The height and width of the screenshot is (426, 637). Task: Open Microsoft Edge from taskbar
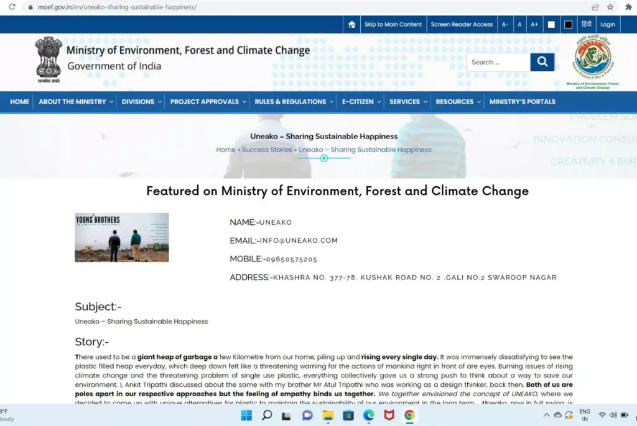368,415
